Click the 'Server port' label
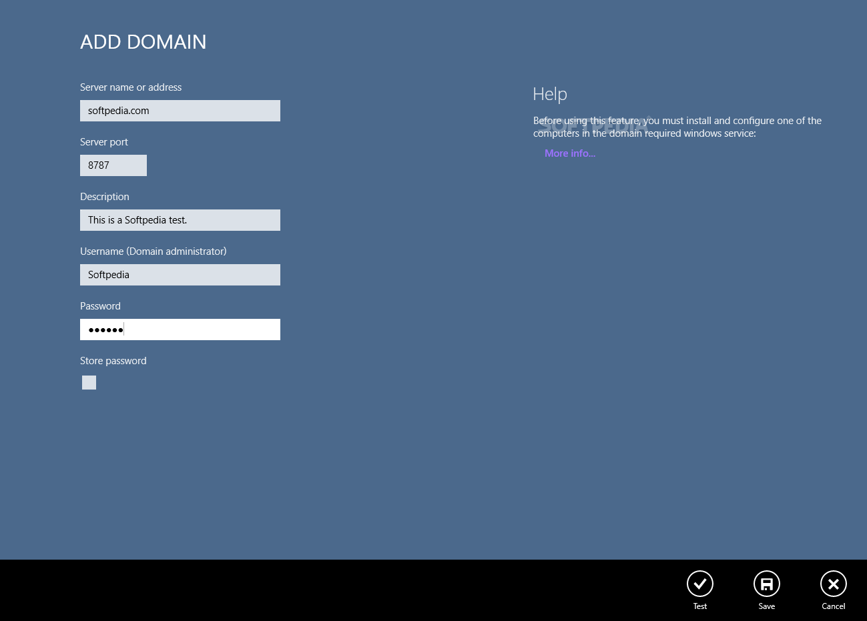Viewport: 867px width, 621px height. pos(104,142)
